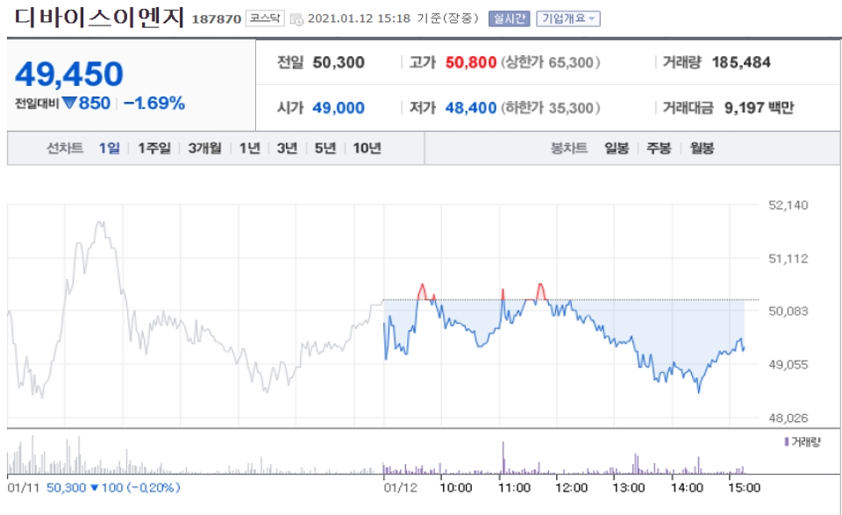Screen dimensions: 842x515
Task: View the 10년 chart range
Action: coord(367,147)
